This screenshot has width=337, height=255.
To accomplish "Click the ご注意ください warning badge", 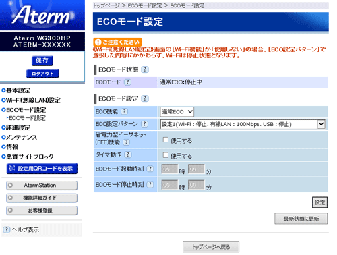I will [x=117, y=42].
